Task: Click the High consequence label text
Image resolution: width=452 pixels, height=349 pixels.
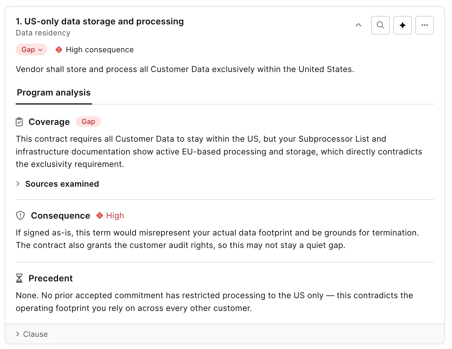Action: click(100, 50)
